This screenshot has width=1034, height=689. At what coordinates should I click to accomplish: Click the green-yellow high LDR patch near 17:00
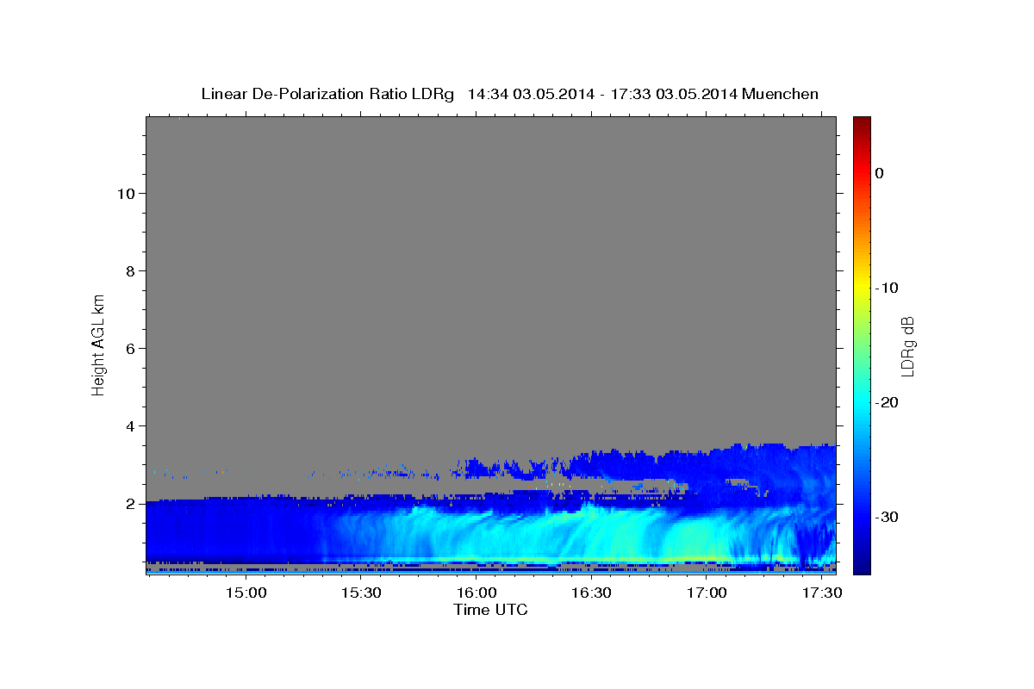point(698,538)
